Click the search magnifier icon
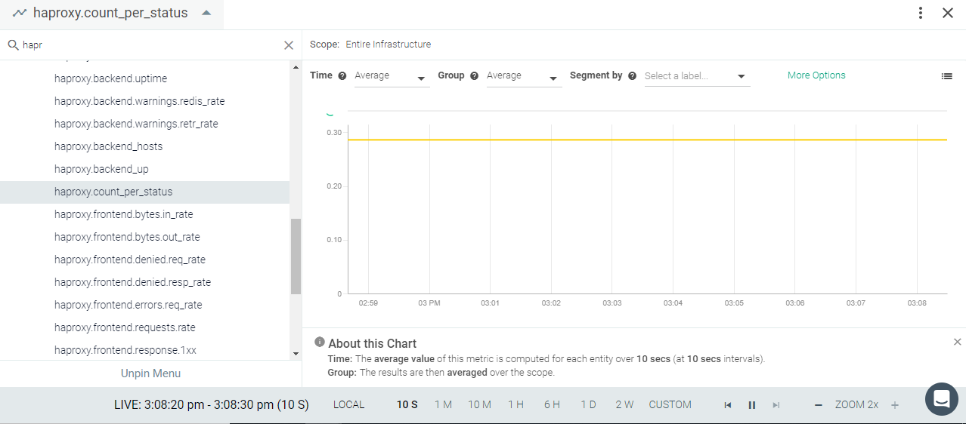Screen dimensions: 966x424 click(x=13, y=45)
